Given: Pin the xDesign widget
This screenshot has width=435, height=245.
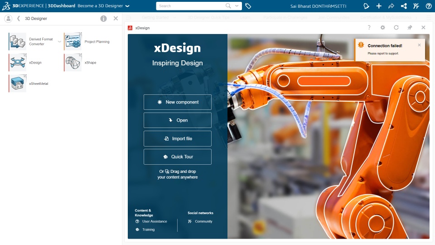Looking at the screenshot, I should click(410, 28).
